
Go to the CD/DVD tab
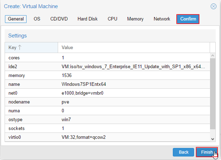pyautogui.click(x=59, y=19)
